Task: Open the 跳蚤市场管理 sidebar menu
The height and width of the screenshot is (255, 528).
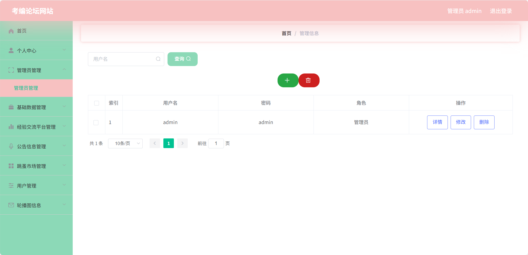Action: [x=36, y=166]
